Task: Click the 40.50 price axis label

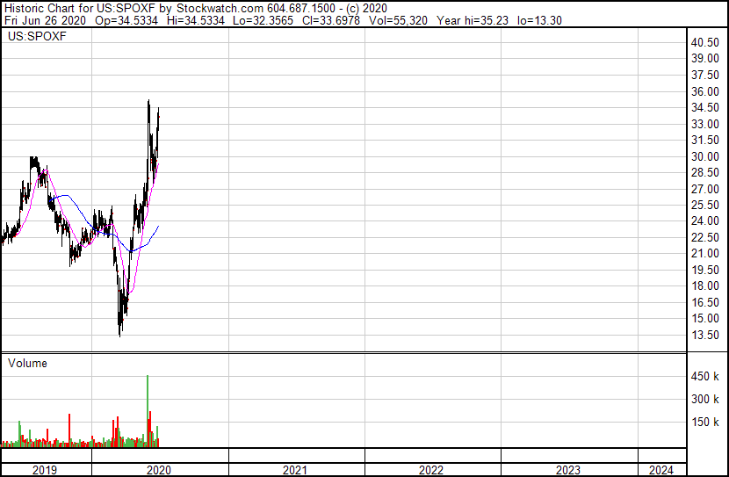Action: click(705, 42)
